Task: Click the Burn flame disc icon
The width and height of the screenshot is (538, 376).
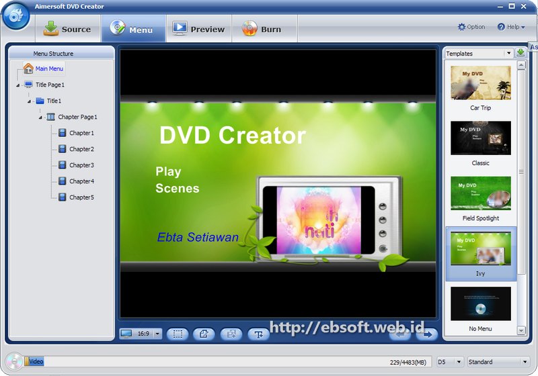Action: click(x=249, y=28)
